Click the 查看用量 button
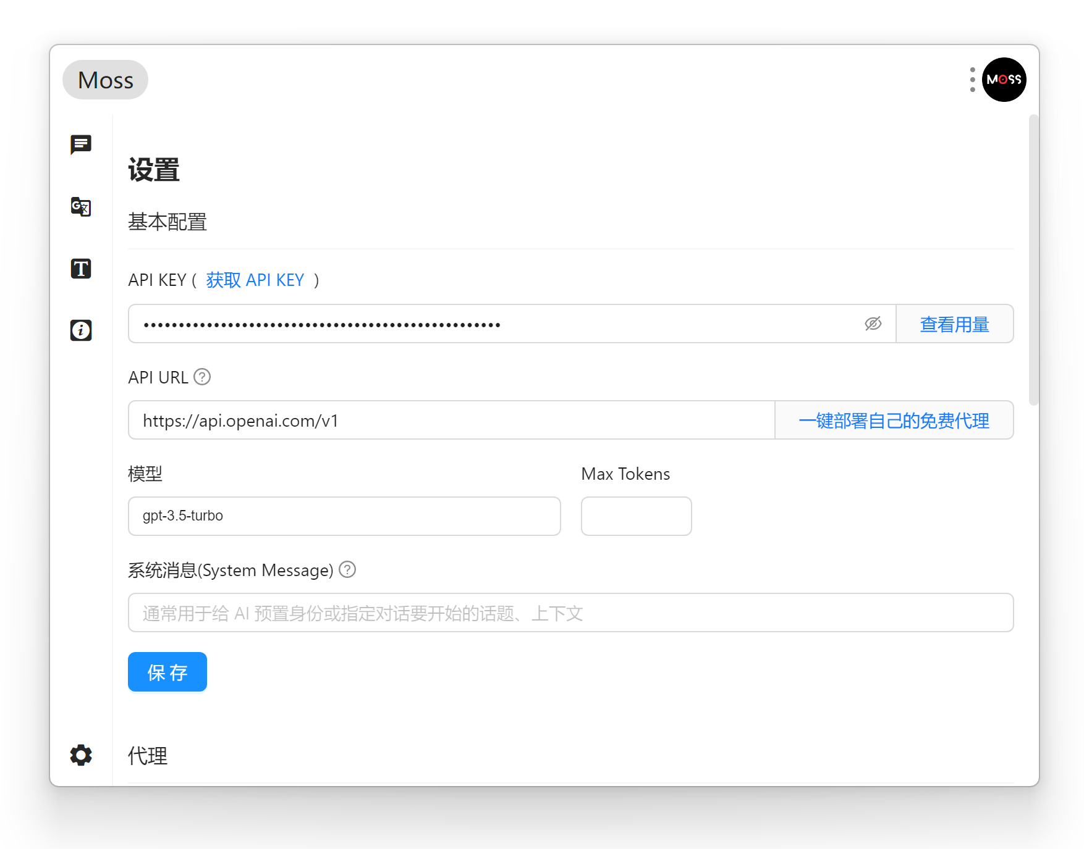This screenshot has width=1084, height=849. coord(955,324)
